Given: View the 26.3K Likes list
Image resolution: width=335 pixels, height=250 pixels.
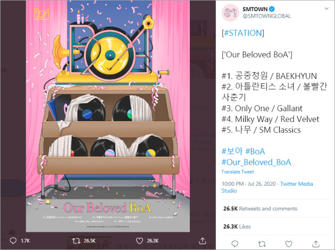Looking at the screenshot, I should (237, 226).
